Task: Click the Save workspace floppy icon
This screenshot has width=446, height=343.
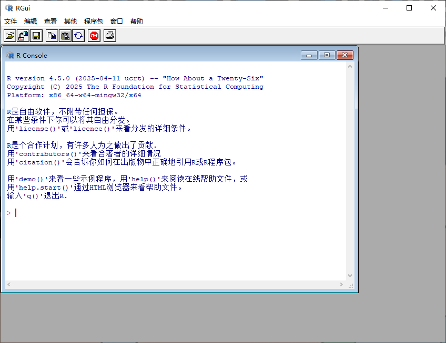Action: click(x=36, y=36)
